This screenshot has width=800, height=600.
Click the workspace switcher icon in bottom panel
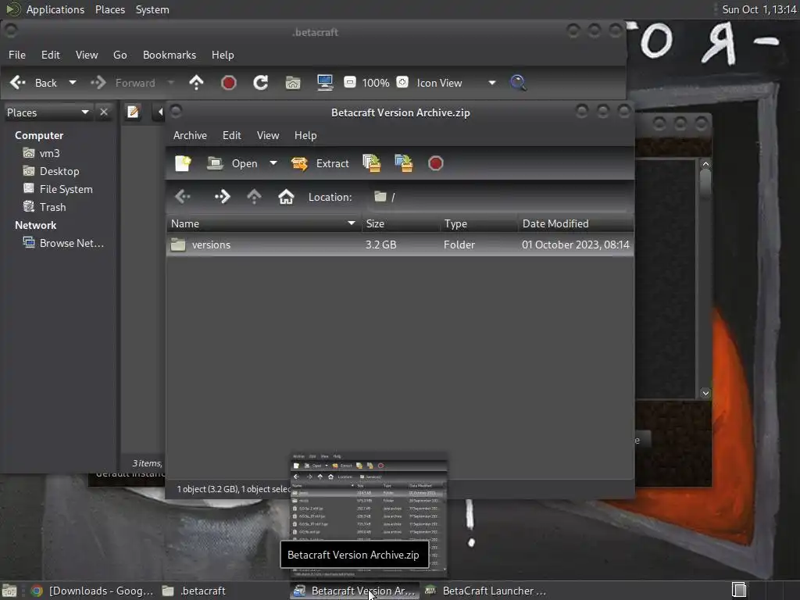[x=739, y=590]
